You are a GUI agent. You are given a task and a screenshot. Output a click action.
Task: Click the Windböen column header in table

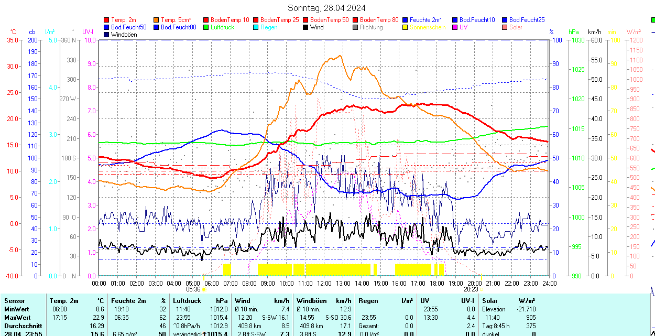311,301
